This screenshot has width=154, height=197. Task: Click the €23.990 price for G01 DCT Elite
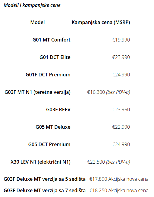click(121, 57)
